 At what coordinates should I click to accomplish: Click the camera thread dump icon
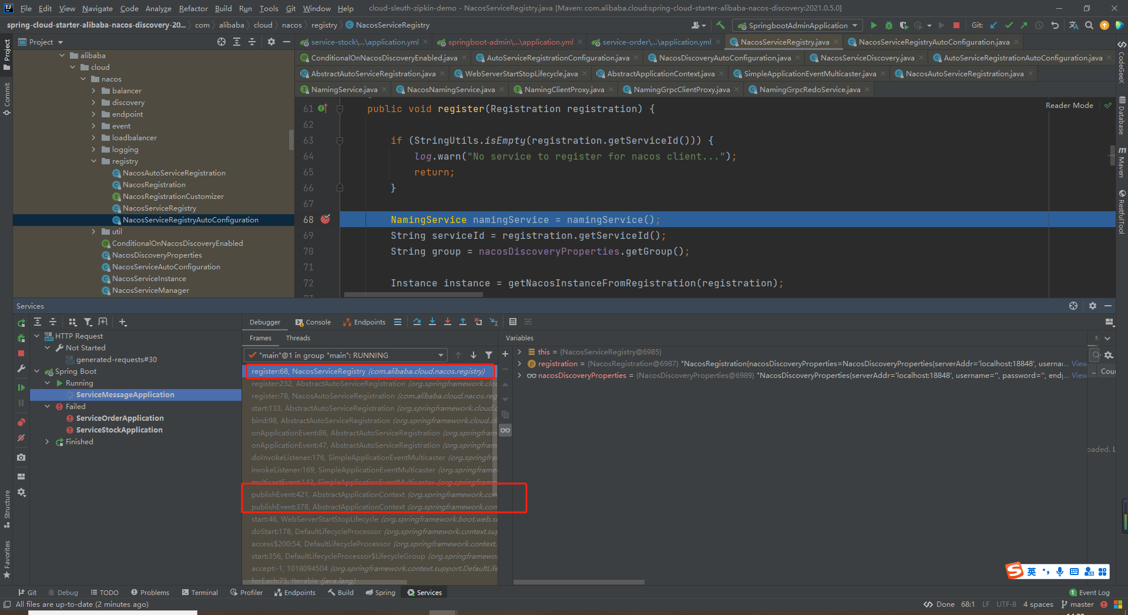click(21, 457)
